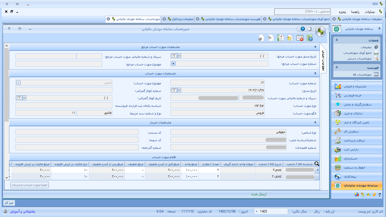Open the پنجره menu

tap(342, 12)
